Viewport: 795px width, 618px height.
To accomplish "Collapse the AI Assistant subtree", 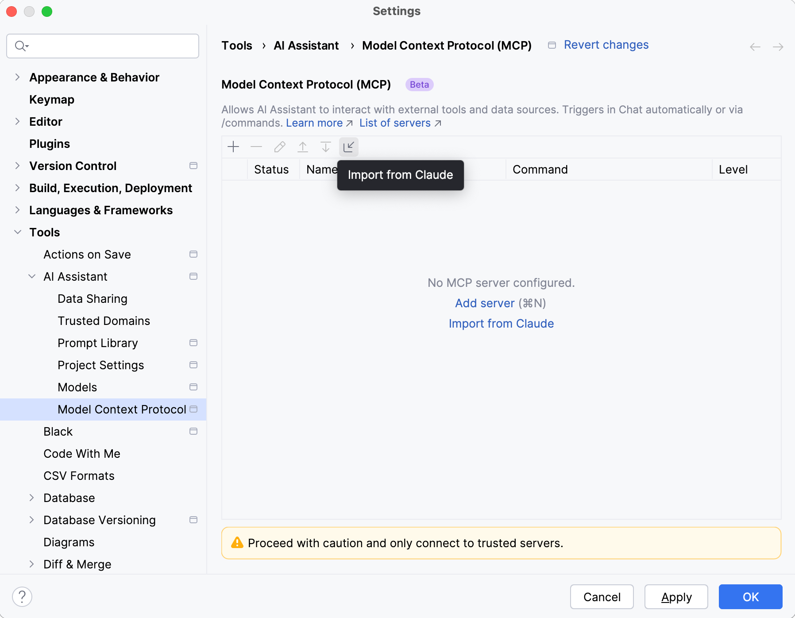I will [x=32, y=277].
